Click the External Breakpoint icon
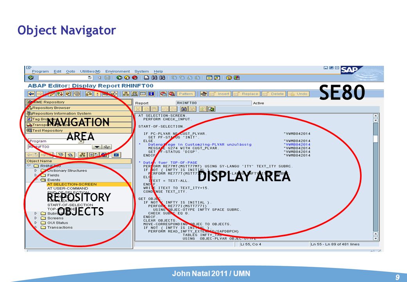Viewport: 407px width, 282px height. 171,94
